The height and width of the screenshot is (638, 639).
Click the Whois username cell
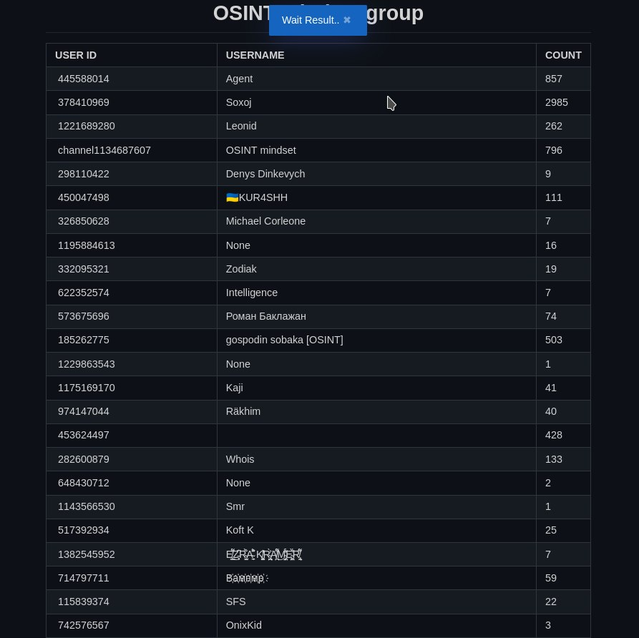[x=240, y=459]
